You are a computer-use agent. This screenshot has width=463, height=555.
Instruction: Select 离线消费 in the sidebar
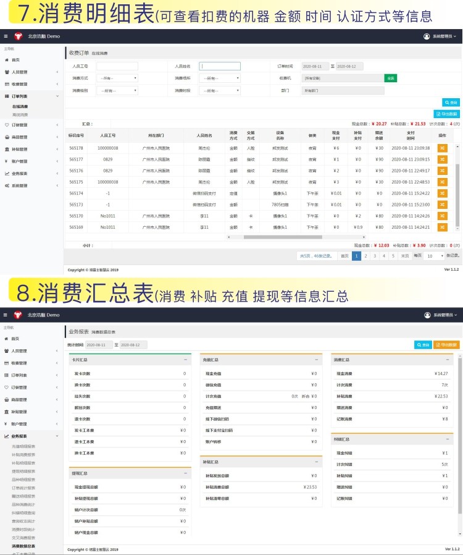[x=20, y=114]
